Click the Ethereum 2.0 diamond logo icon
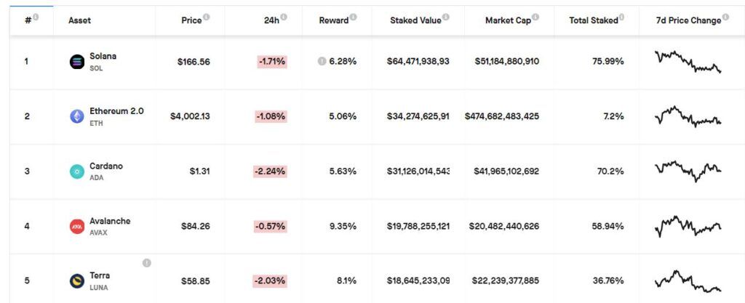Image resolution: width=745 pixels, height=303 pixels. click(77, 116)
